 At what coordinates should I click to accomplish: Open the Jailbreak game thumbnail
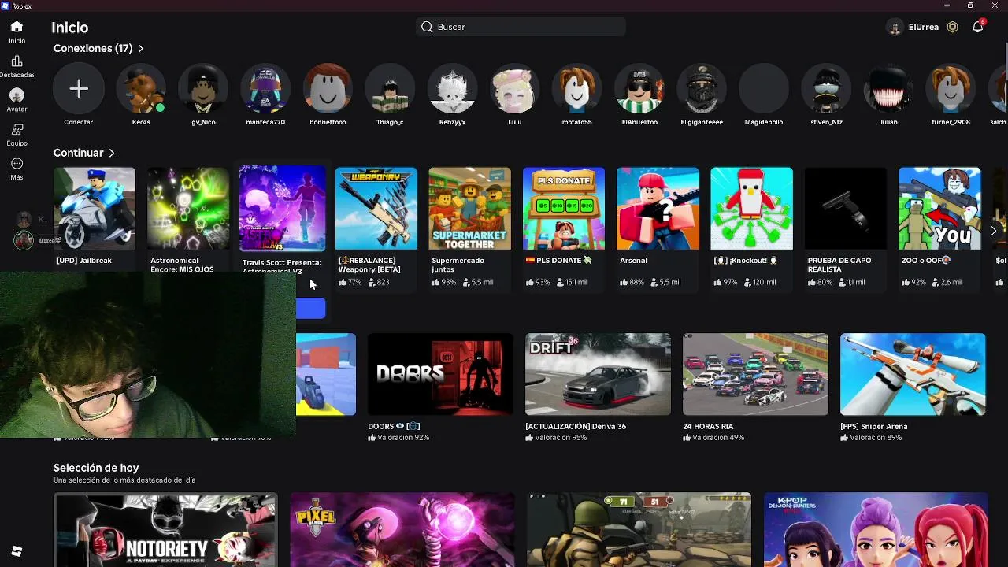pos(94,208)
